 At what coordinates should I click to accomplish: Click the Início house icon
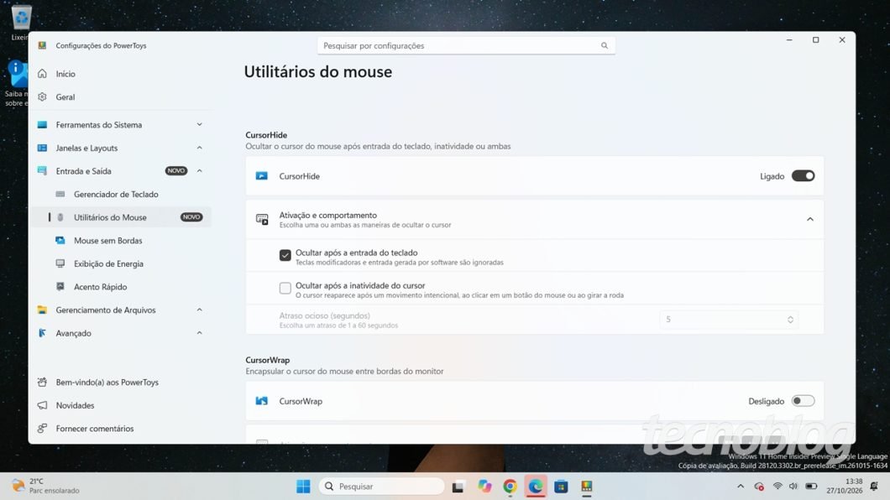[42, 74]
